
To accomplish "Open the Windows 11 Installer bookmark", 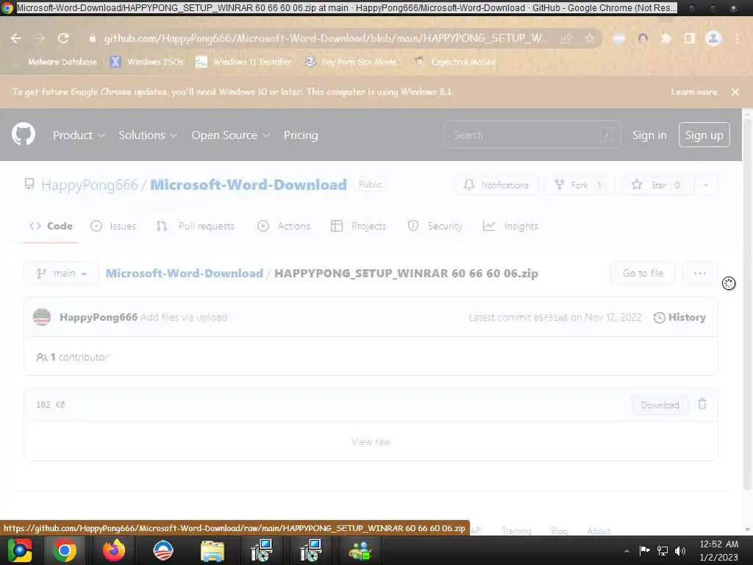I will [244, 62].
